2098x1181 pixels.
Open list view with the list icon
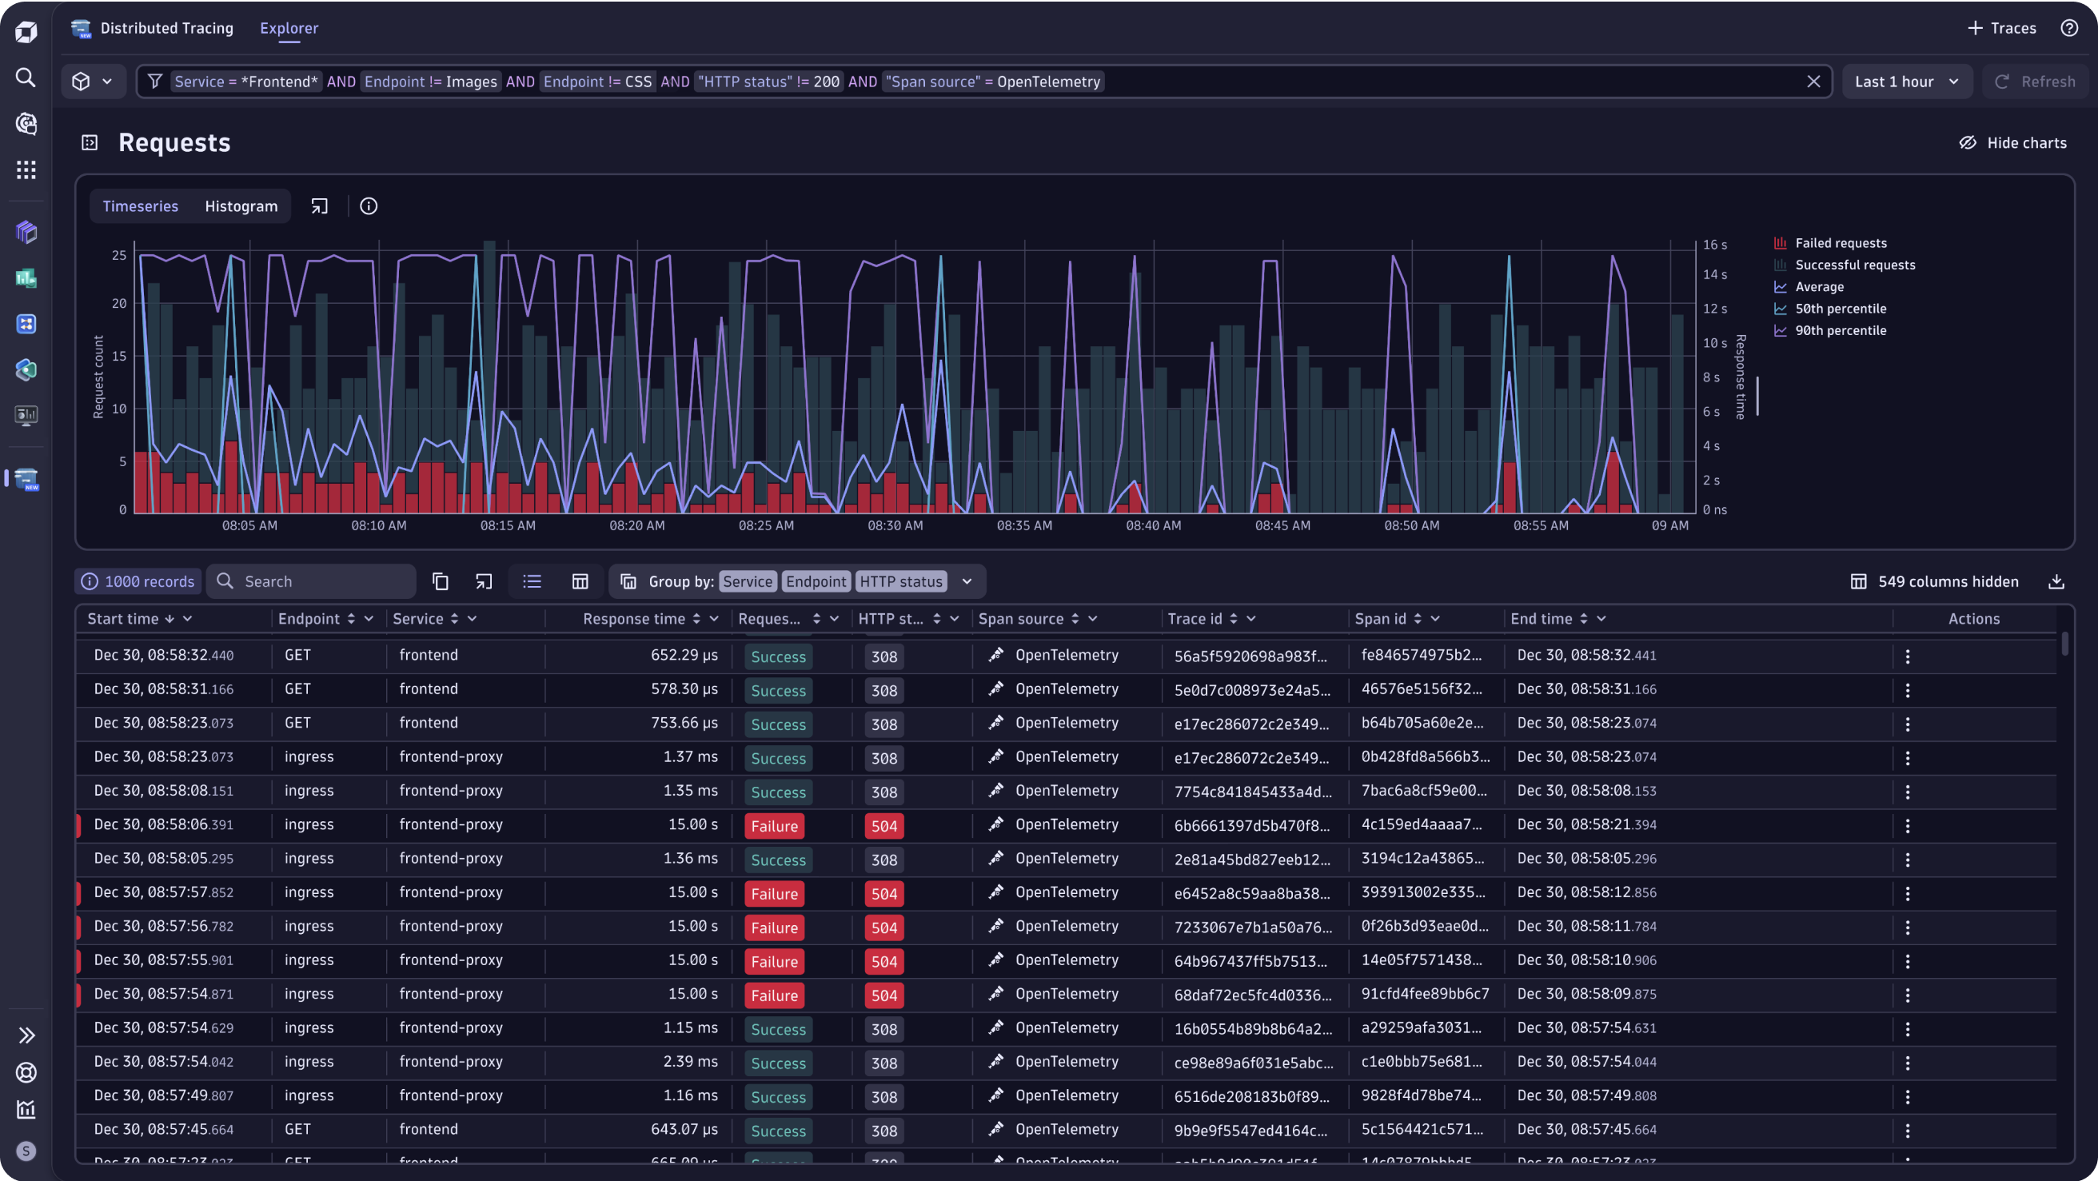[532, 581]
